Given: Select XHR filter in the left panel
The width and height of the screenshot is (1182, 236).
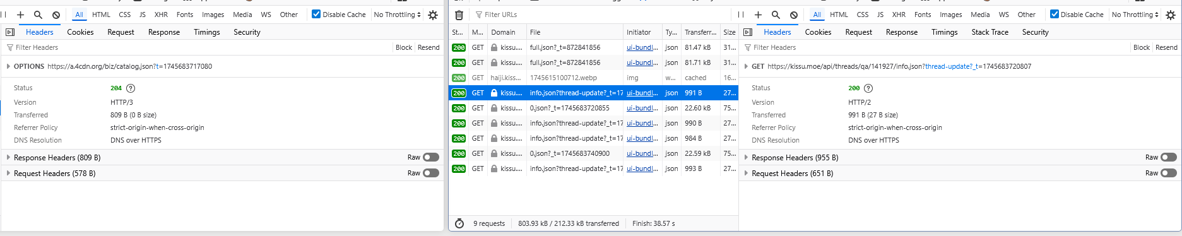Looking at the screenshot, I should pos(161,15).
